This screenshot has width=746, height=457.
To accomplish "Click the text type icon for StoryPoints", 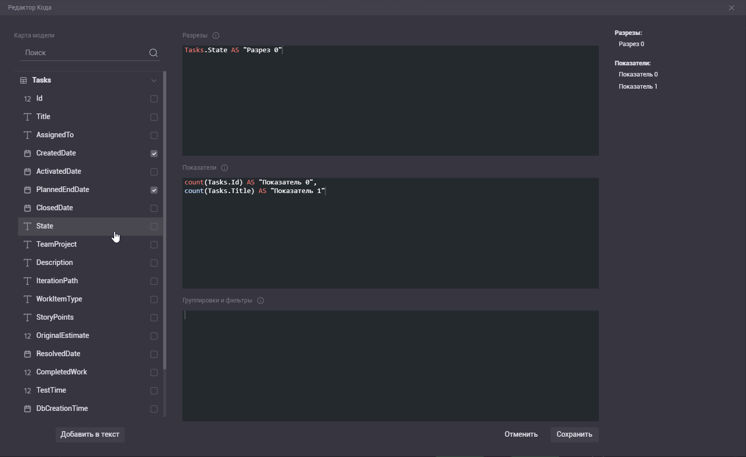I will (x=27, y=318).
